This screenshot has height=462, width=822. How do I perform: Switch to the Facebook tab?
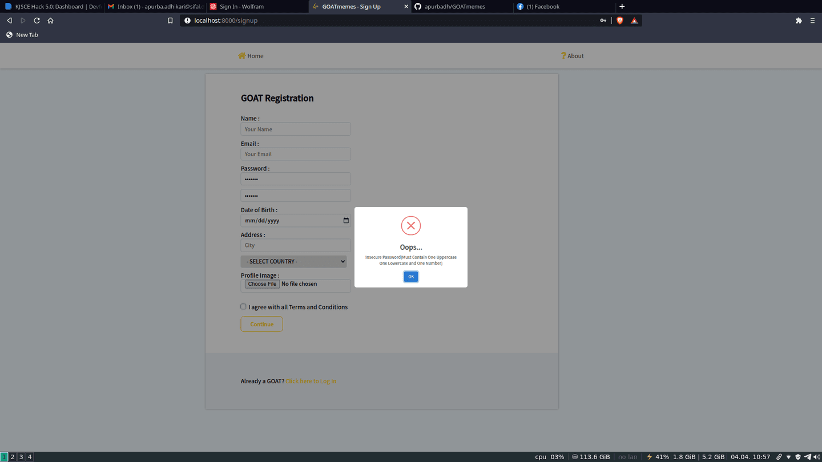[x=565, y=6]
